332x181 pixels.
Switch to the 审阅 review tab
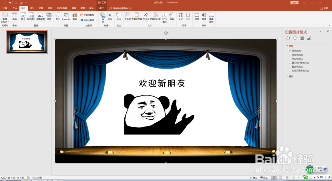(74, 8)
